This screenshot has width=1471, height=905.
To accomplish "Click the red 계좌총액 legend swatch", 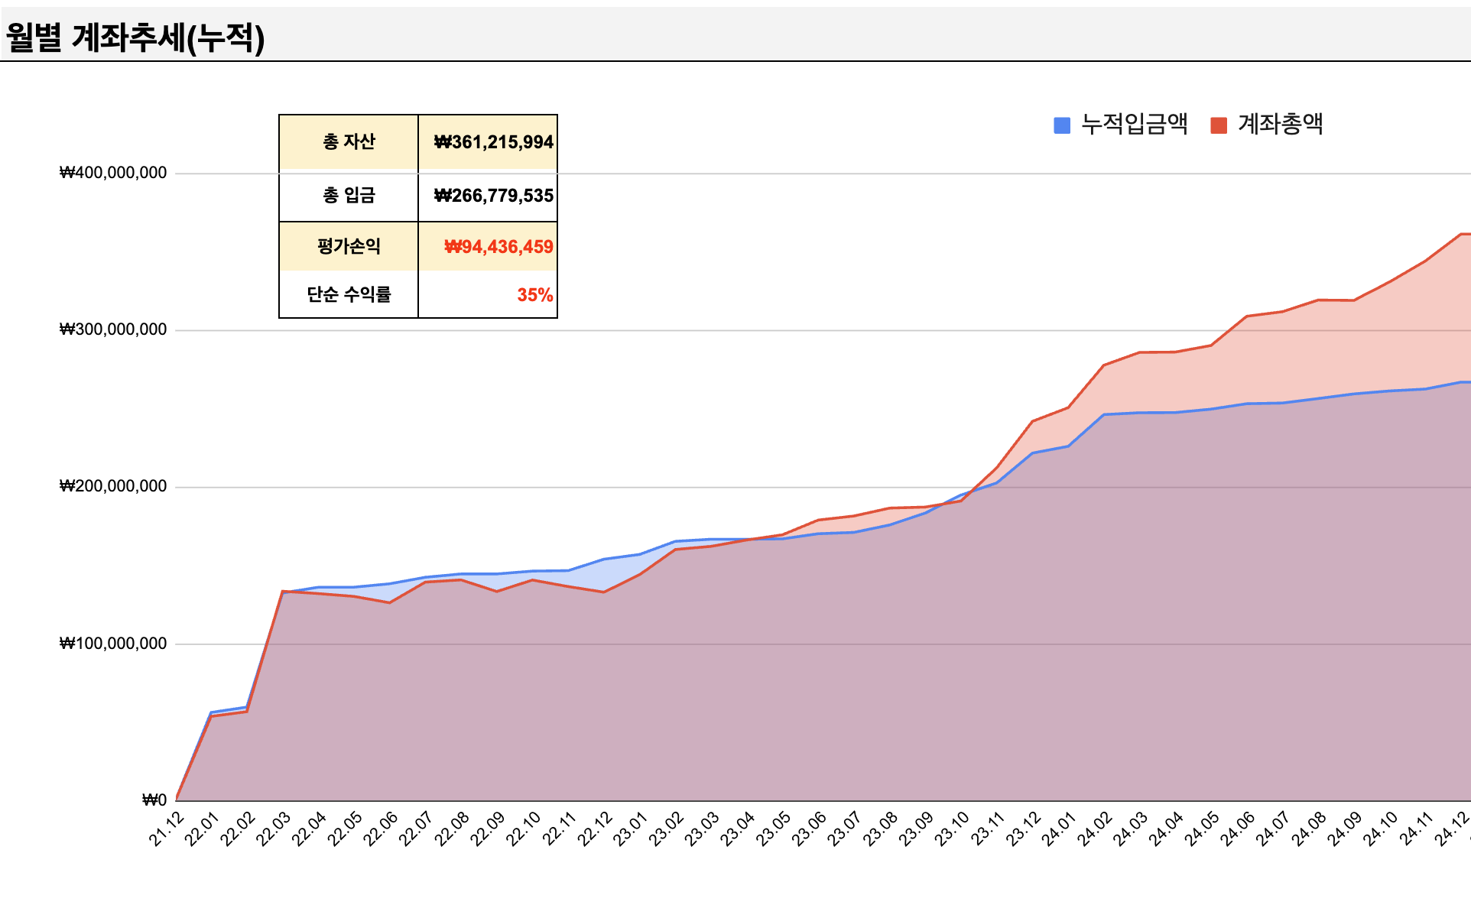I will [1219, 125].
